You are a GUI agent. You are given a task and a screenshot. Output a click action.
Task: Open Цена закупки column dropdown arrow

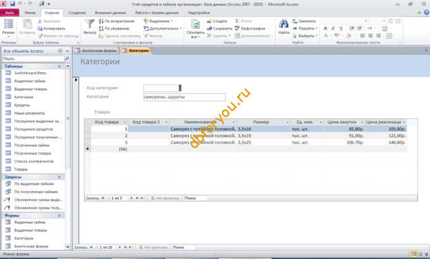click(x=362, y=122)
